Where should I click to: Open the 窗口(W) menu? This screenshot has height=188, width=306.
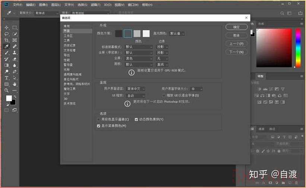tap(133, 5)
